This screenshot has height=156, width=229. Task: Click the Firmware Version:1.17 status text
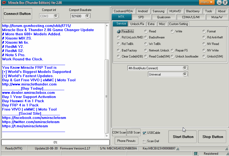pos(75,148)
